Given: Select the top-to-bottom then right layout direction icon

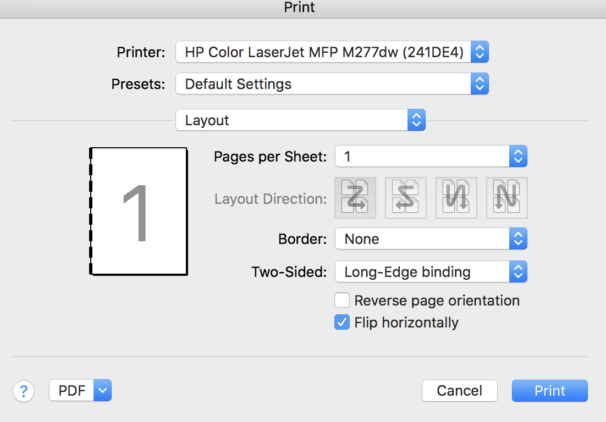Looking at the screenshot, I should [x=456, y=198].
